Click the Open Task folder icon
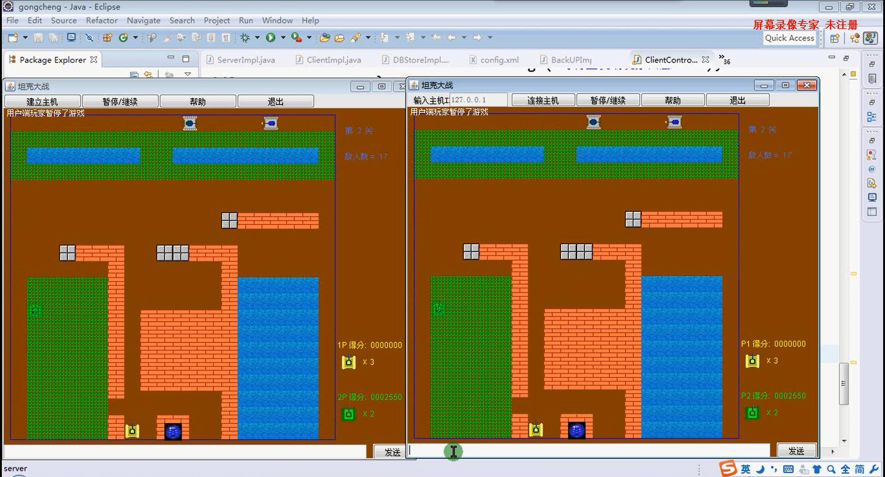885x477 pixels. pos(340,38)
